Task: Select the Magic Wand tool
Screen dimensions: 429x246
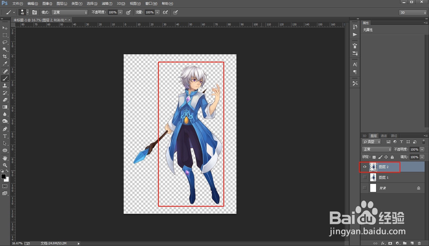Action: pyautogui.click(x=5, y=49)
